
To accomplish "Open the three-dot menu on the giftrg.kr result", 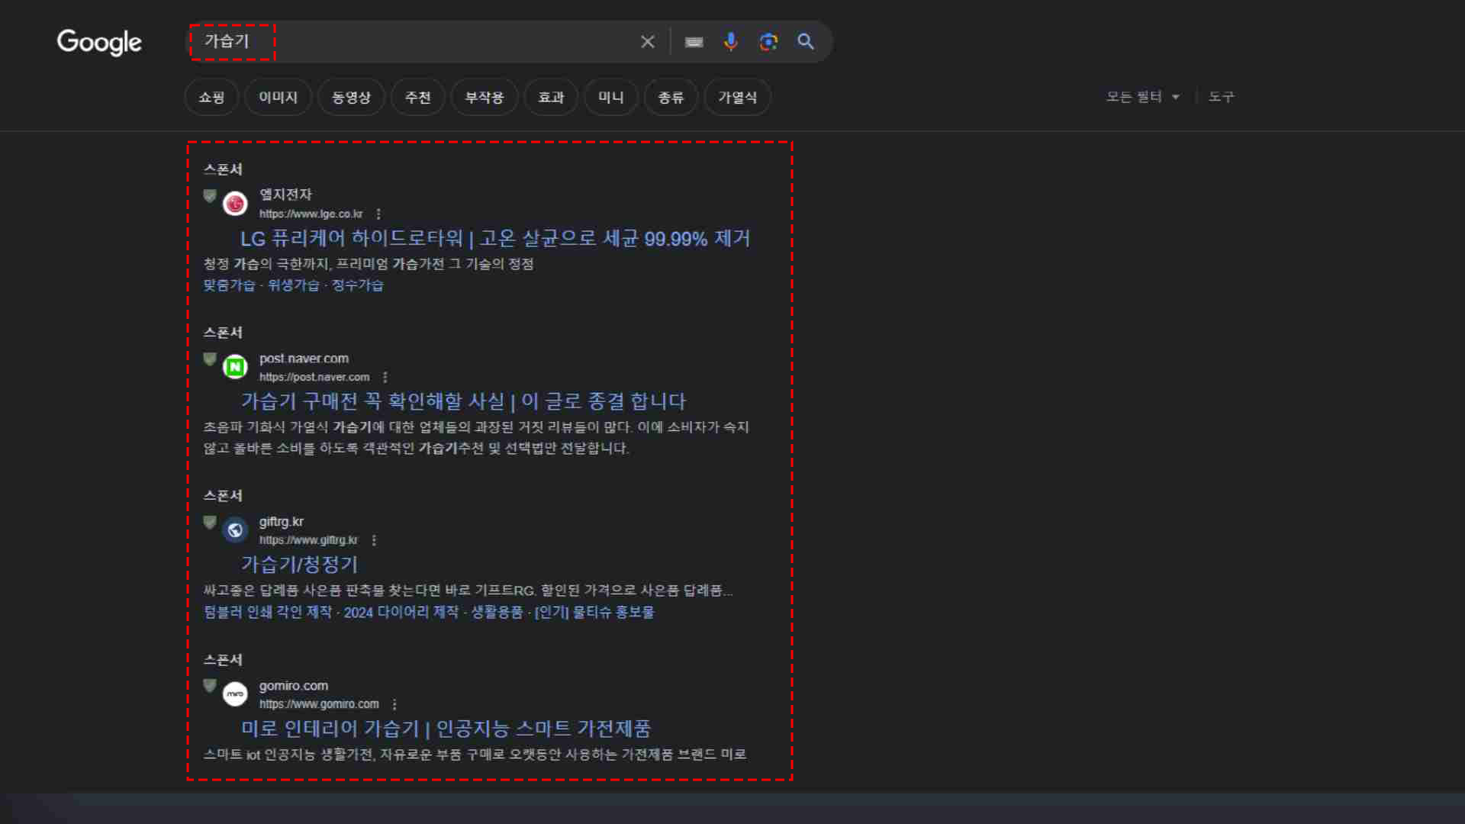I will pos(375,539).
